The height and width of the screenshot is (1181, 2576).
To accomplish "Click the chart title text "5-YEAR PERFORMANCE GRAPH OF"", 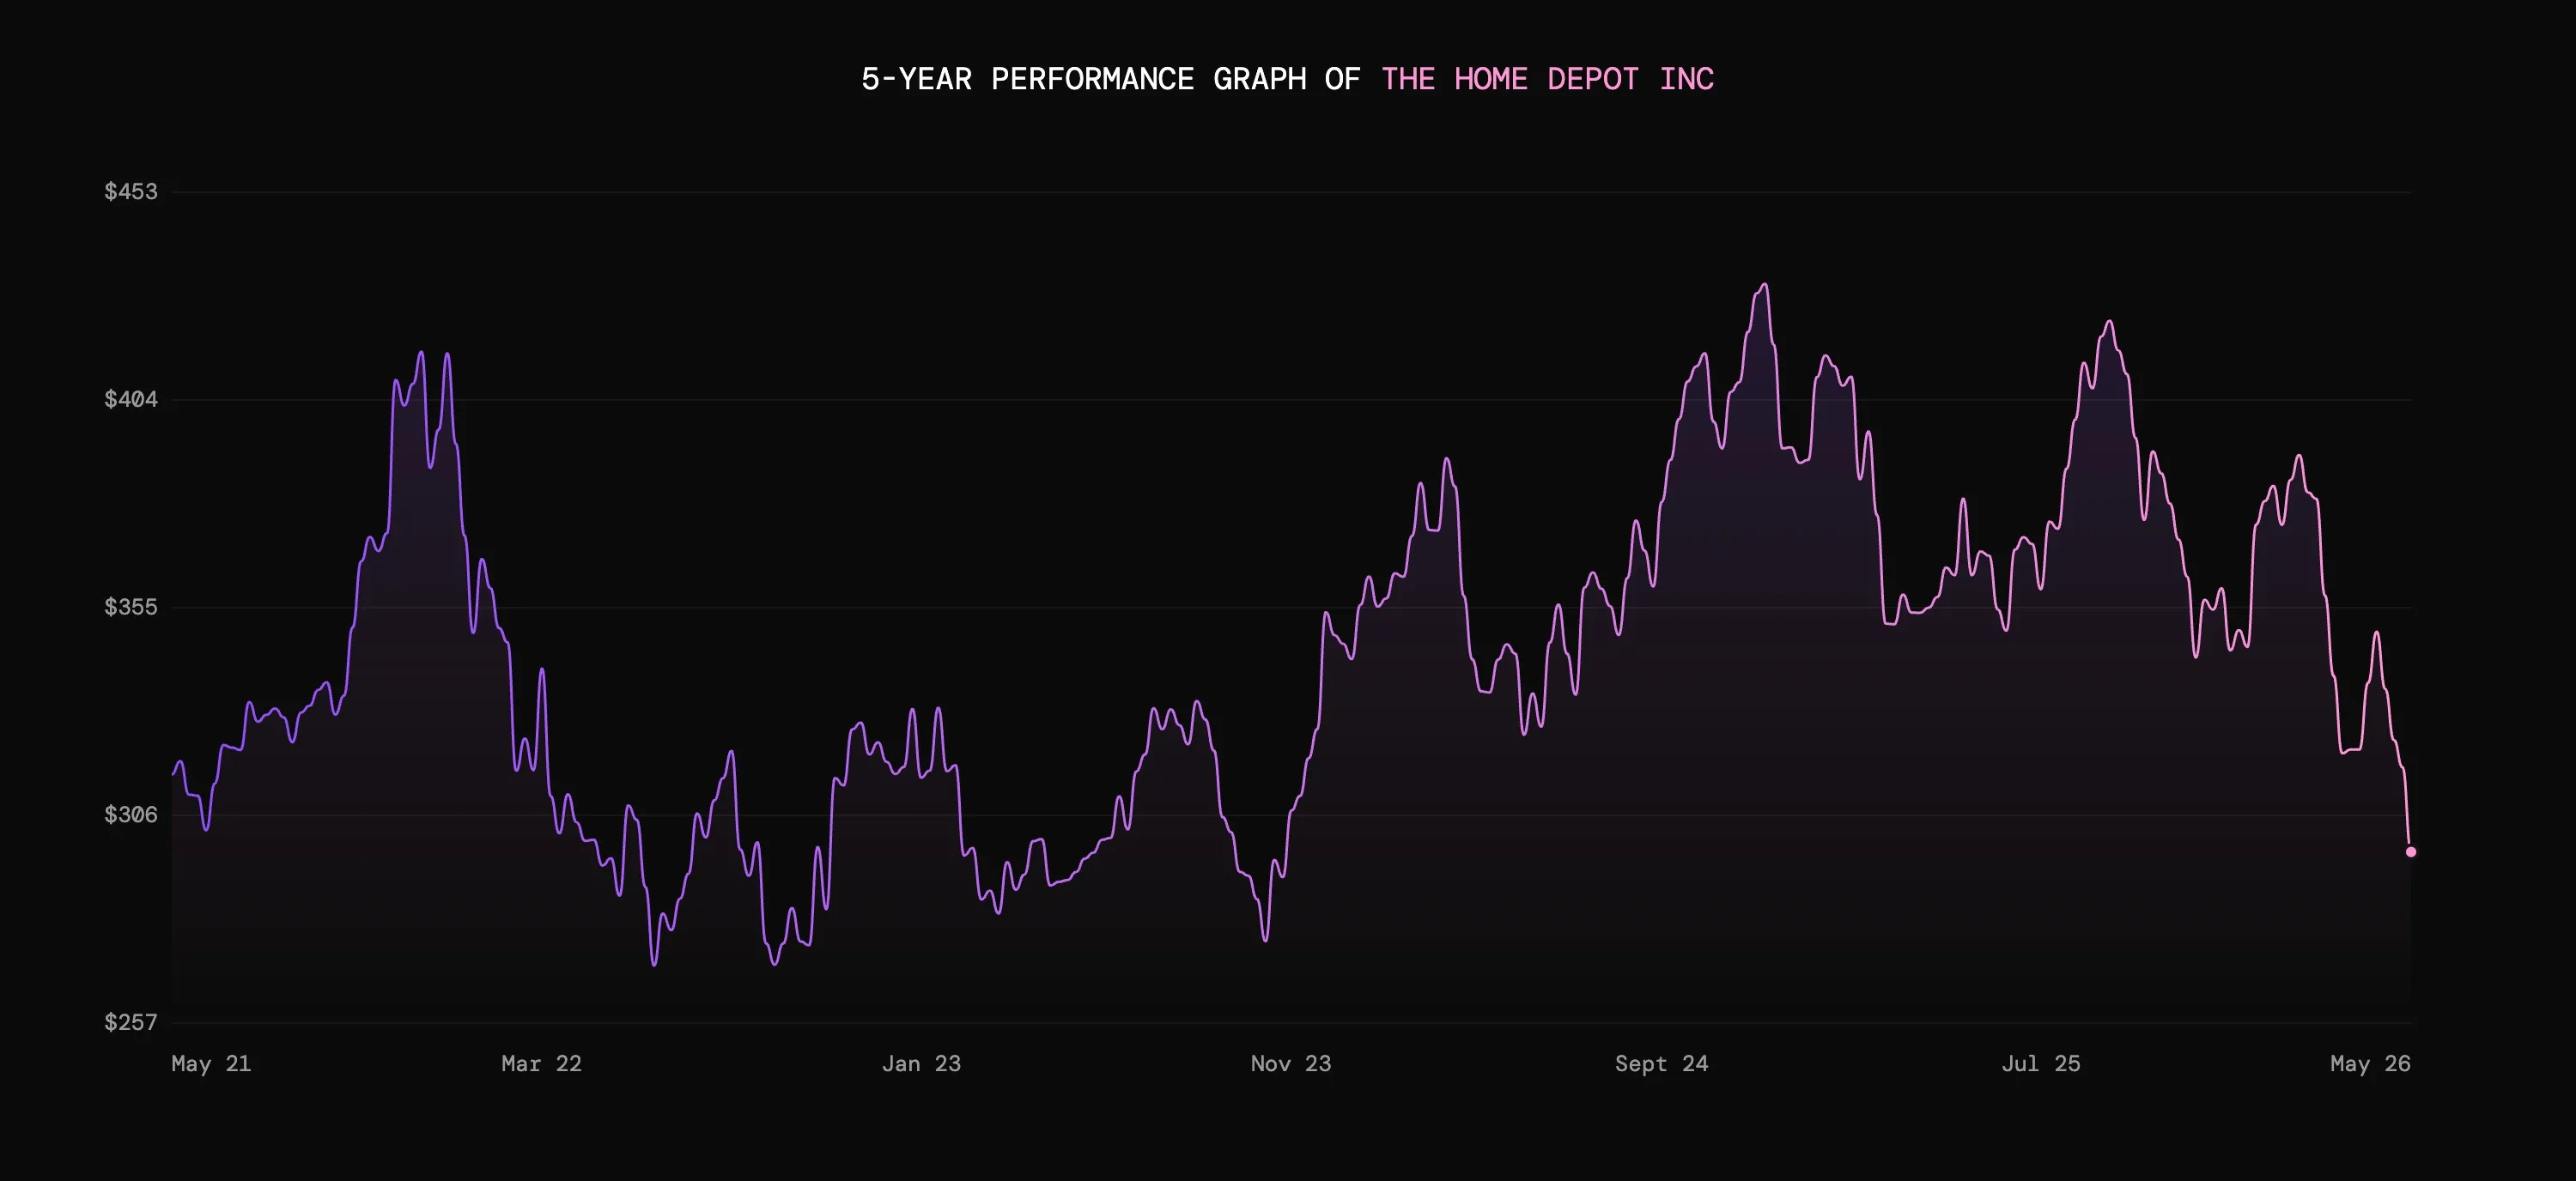I will pos(1110,79).
